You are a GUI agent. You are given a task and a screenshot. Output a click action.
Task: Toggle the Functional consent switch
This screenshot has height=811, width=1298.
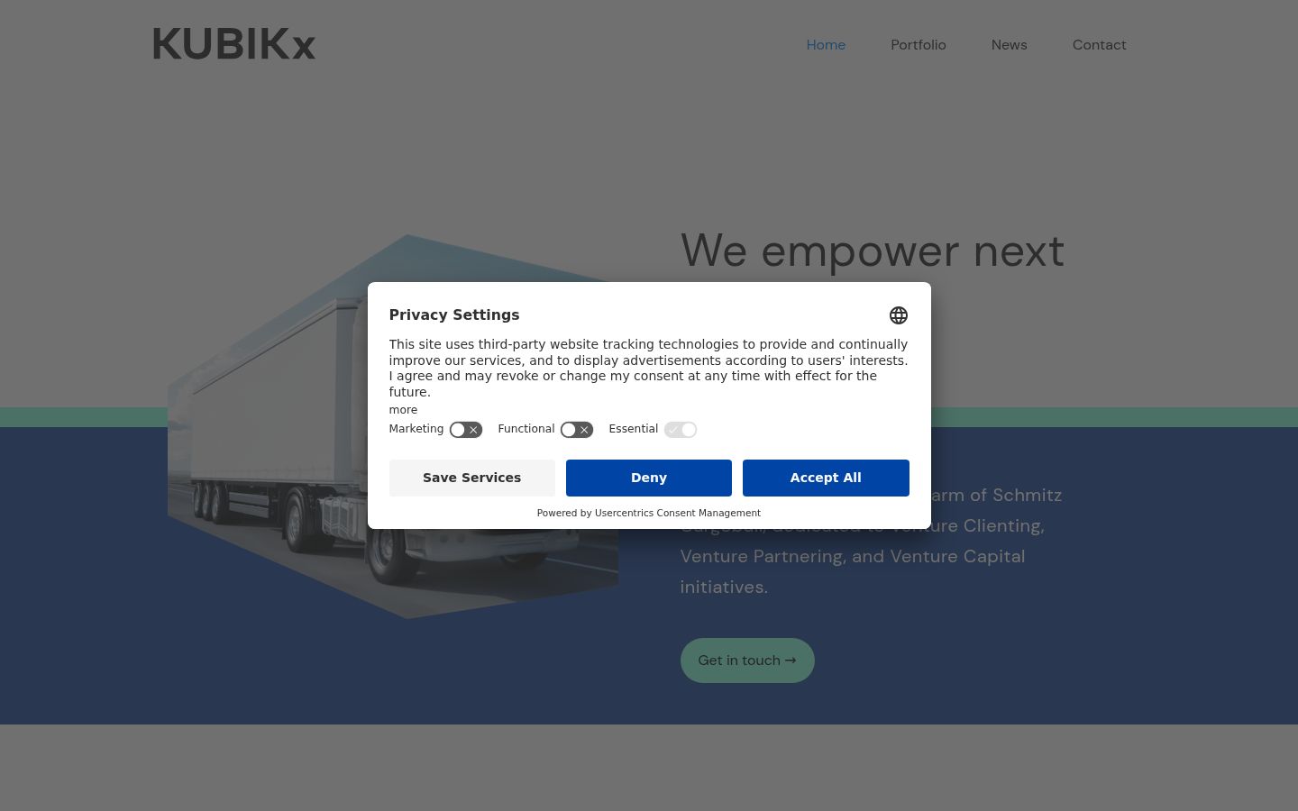[577, 430]
